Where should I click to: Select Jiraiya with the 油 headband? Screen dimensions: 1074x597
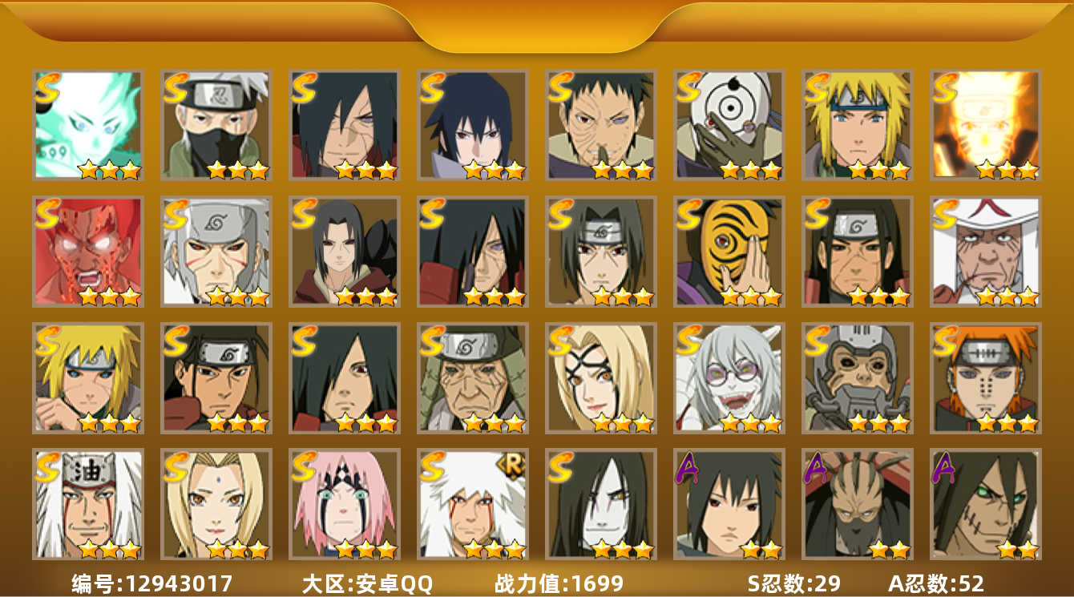tap(87, 504)
